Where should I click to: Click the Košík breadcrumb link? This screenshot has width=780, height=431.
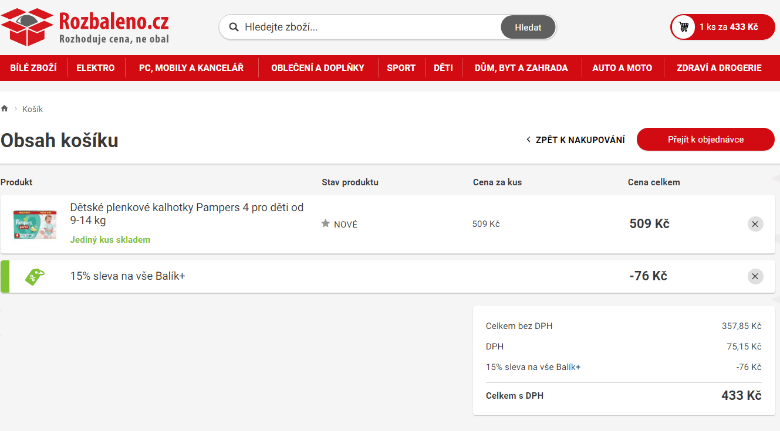32,108
